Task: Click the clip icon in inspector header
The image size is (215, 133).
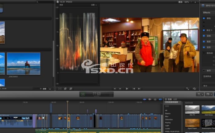Action: coord(203,6)
